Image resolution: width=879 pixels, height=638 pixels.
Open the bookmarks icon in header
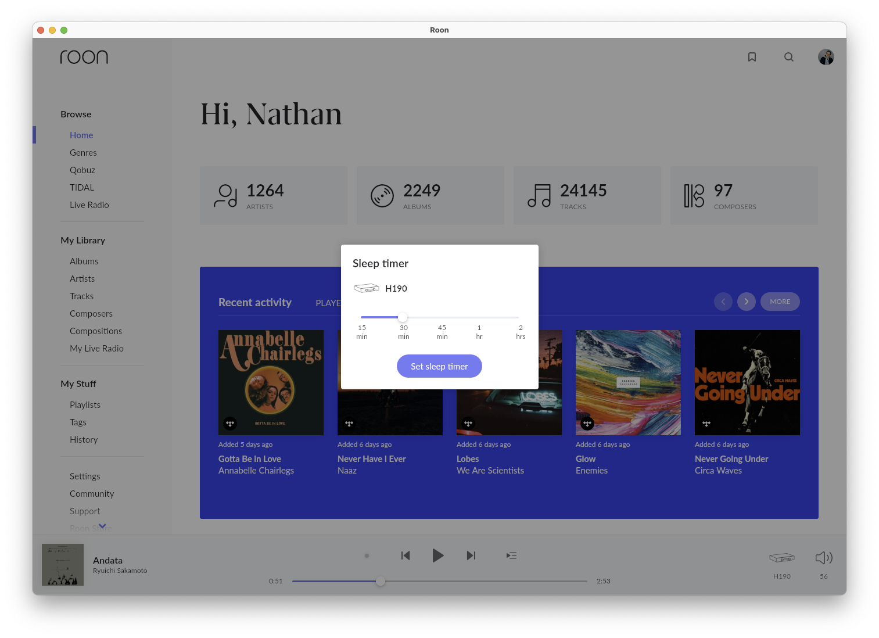752,57
